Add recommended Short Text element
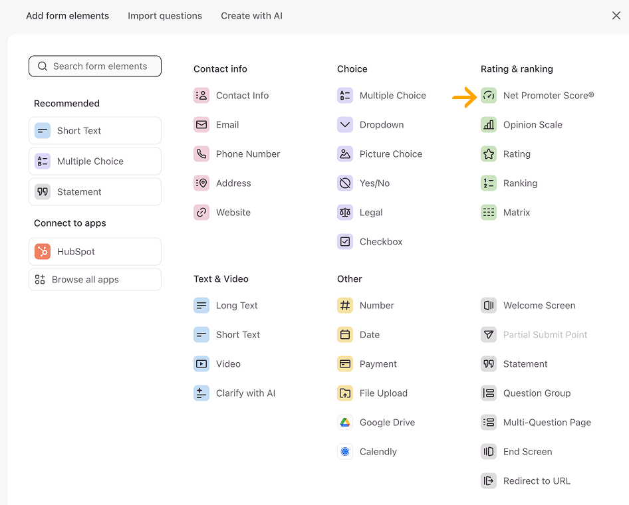Viewport: 629px width, 505px height. point(95,131)
